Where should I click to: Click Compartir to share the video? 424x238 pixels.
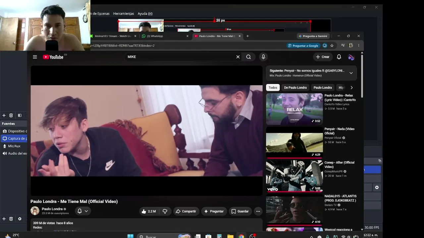point(186,211)
